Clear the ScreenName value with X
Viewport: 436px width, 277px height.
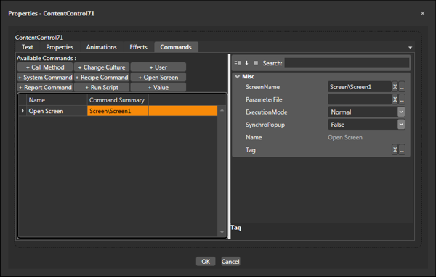point(395,87)
